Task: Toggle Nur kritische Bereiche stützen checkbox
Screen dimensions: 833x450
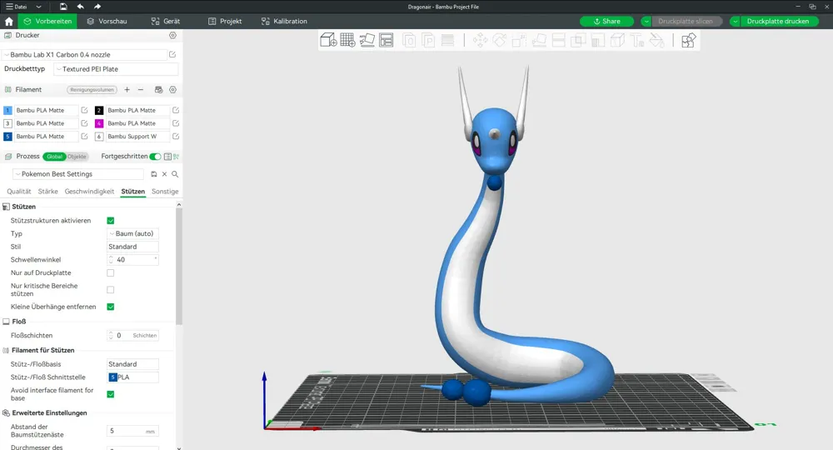Action: pyautogui.click(x=111, y=290)
